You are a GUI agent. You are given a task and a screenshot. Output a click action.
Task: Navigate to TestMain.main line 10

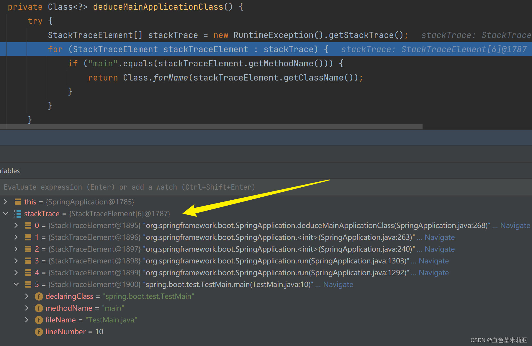click(x=338, y=284)
